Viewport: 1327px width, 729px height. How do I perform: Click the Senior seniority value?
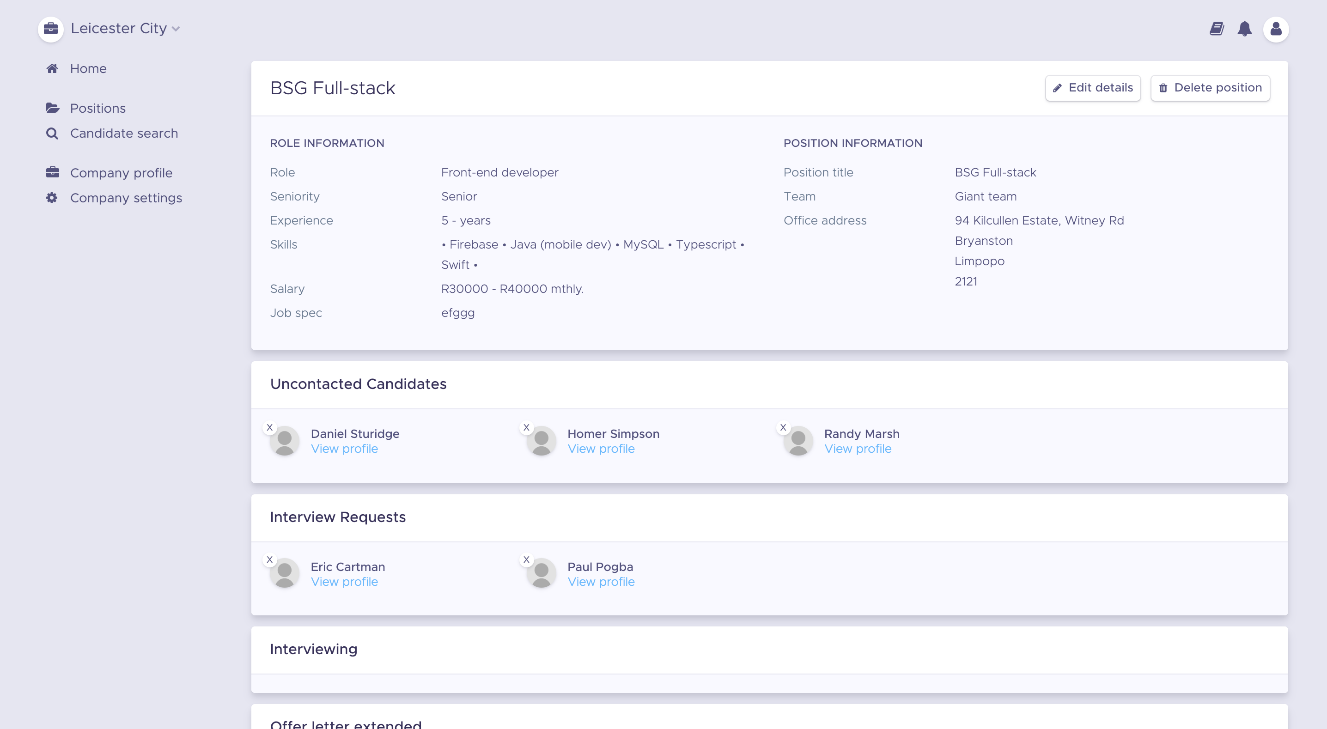(459, 197)
